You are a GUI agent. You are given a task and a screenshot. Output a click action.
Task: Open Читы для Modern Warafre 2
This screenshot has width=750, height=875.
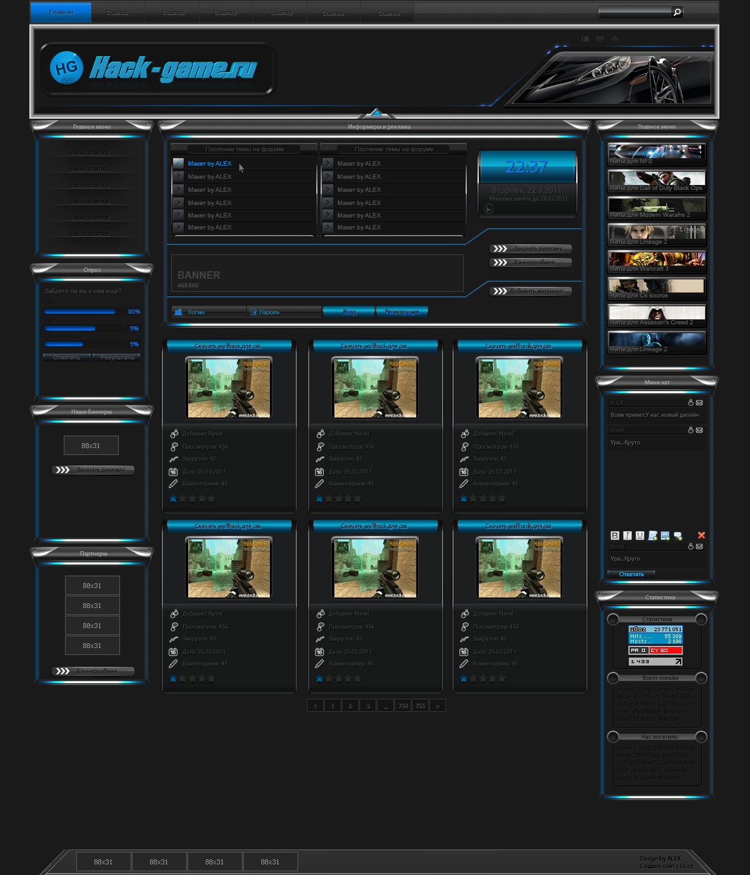coord(657,207)
